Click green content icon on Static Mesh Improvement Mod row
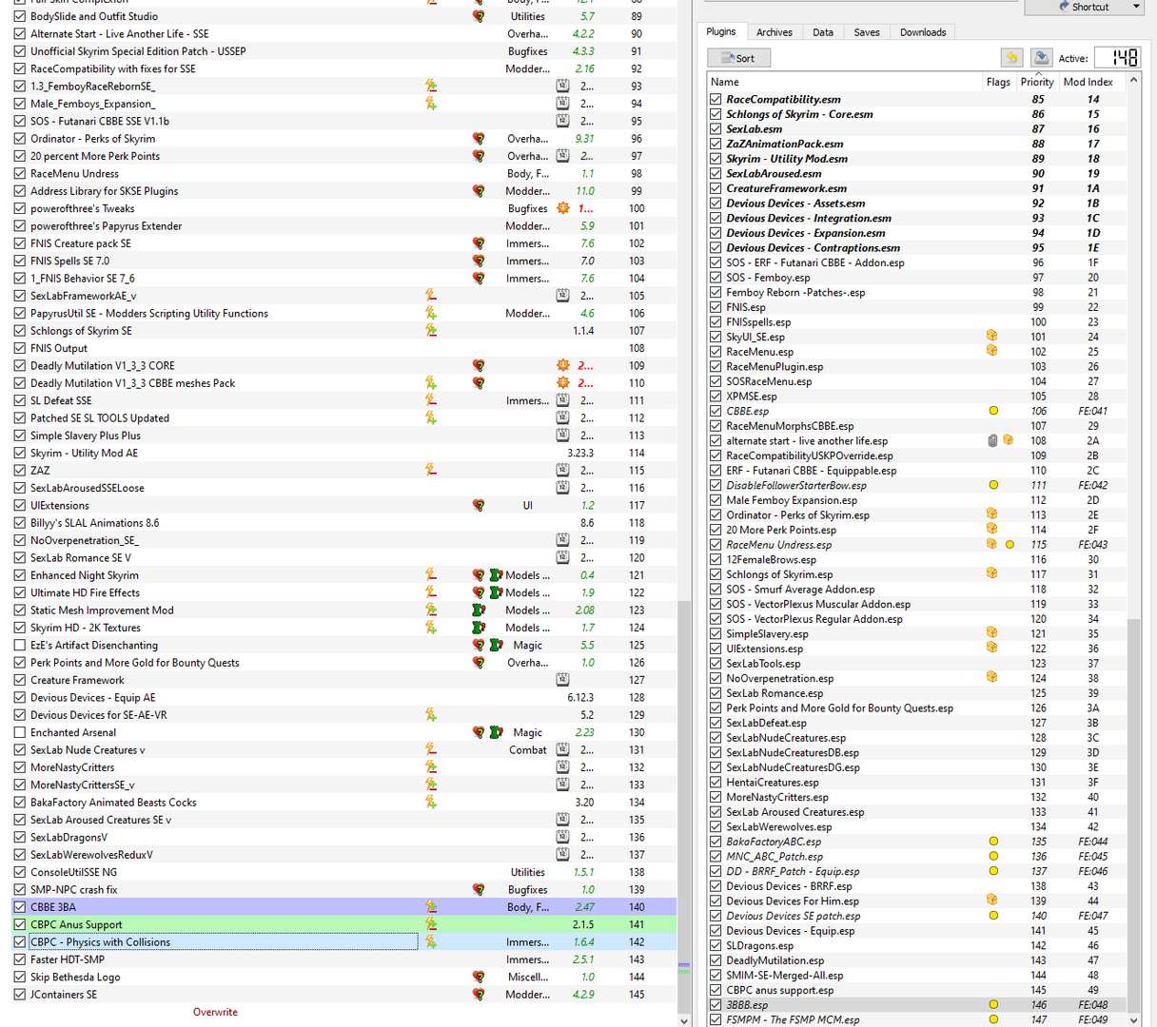 point(479,610)
